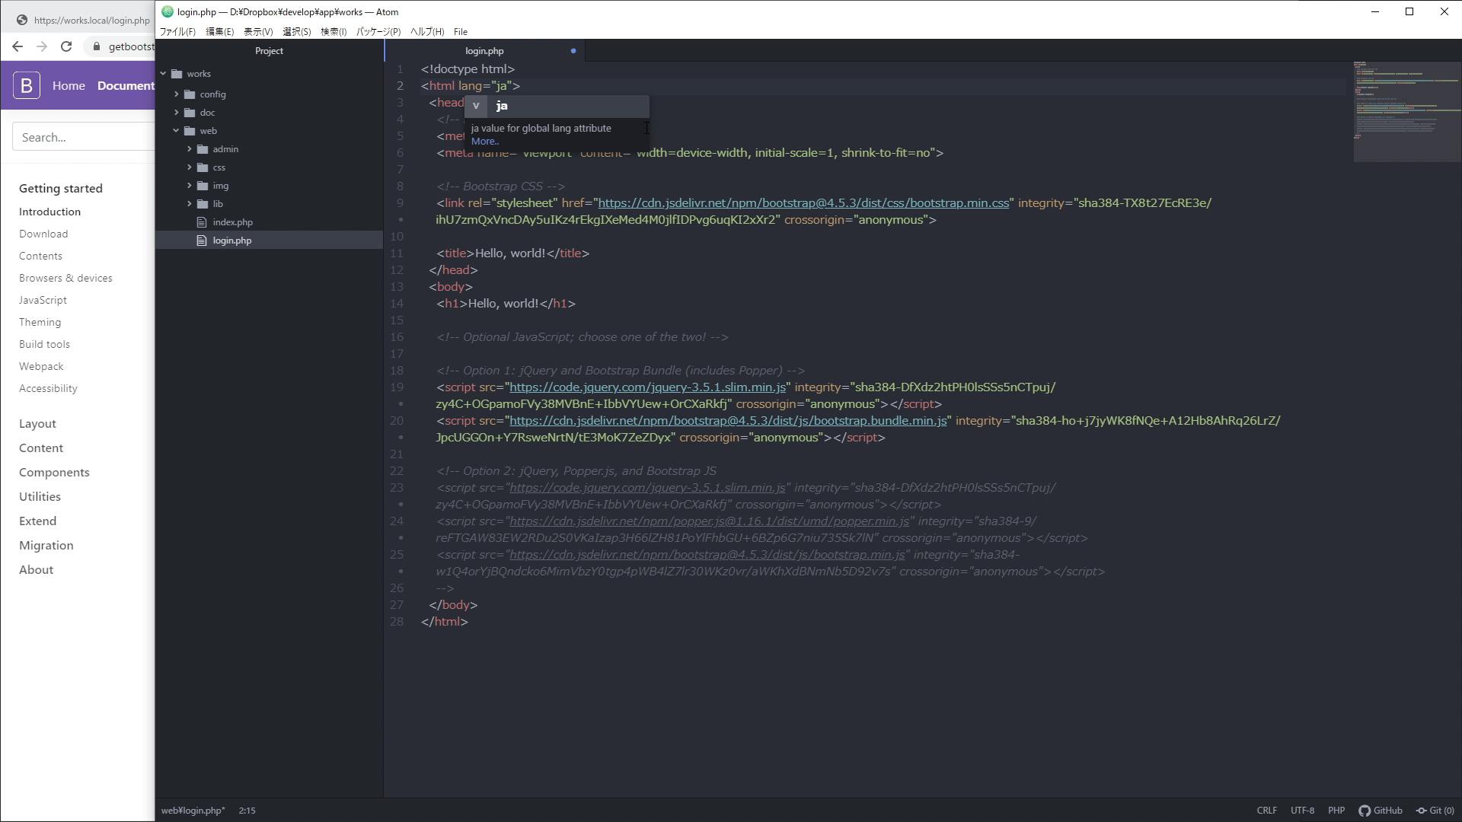Click the index.php file icon
This screenshot has height=822, width=1462.
pyautogui.click(x=202, y=222)
